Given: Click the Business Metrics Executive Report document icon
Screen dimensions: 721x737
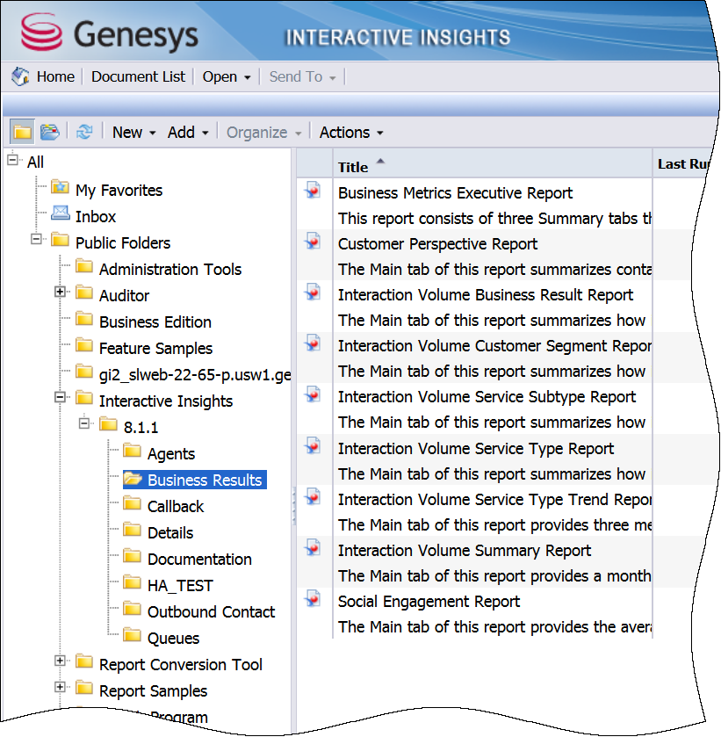Looking at the screenshot, I should pyautogui.click(x=313, y=191).
